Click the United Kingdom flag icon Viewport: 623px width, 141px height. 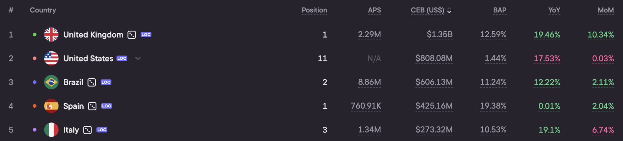51,35
